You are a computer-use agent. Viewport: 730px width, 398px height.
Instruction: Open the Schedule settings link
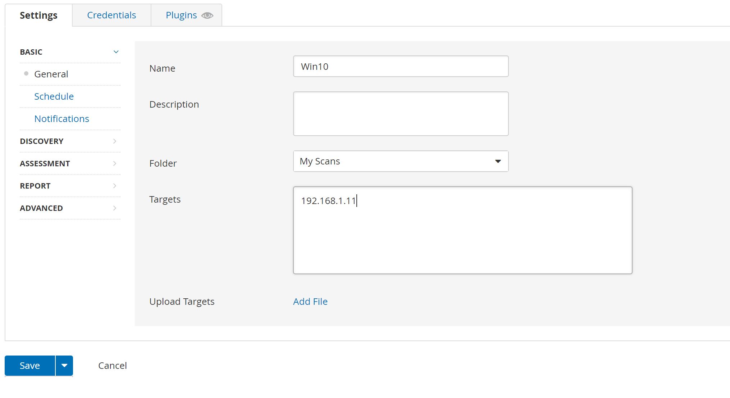[54, 96]
